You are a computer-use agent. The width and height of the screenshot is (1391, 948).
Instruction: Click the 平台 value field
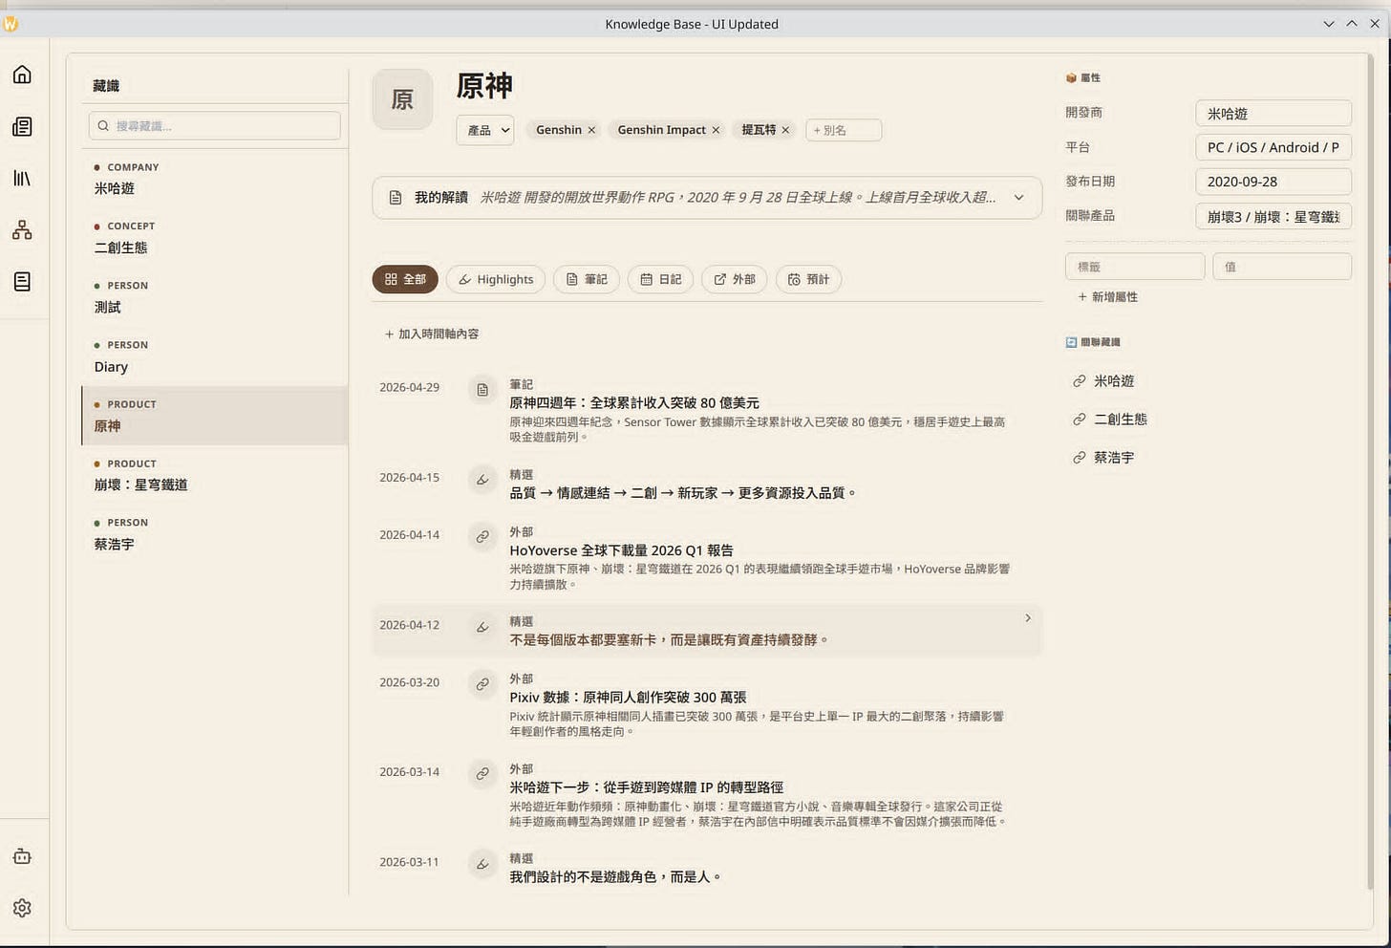pos(1273,147)
